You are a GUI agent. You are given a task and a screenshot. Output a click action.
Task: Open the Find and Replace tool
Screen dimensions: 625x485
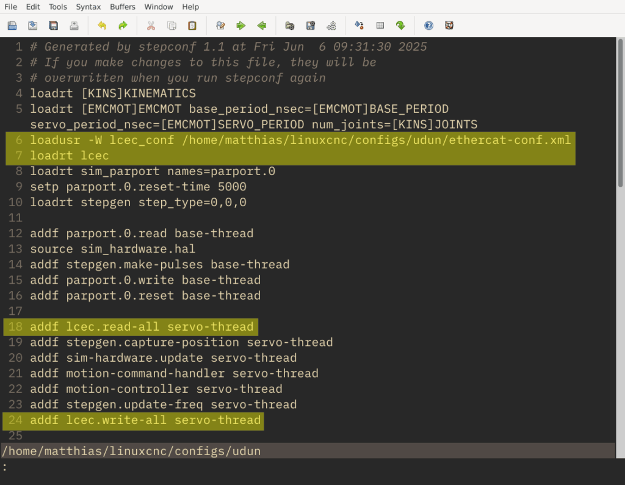tap(220, 26)
